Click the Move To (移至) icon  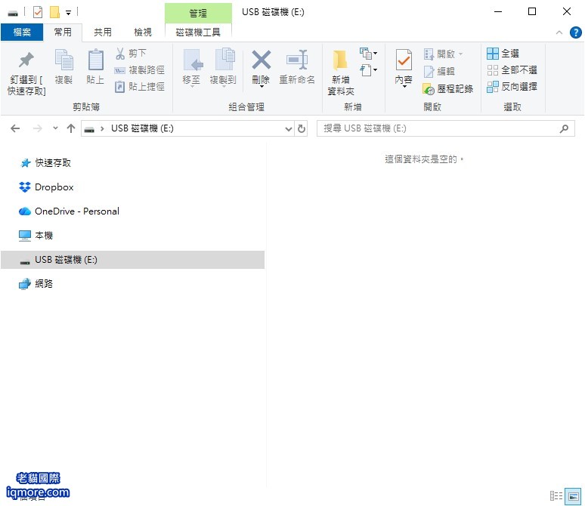193,60
